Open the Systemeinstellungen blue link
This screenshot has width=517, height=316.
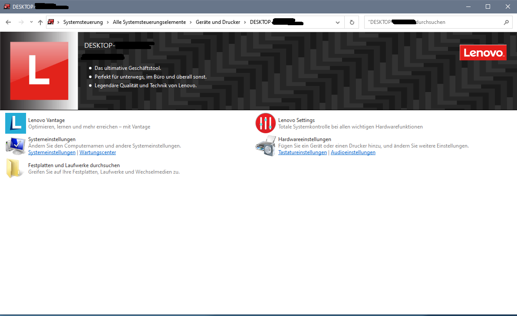pos(52,152)
